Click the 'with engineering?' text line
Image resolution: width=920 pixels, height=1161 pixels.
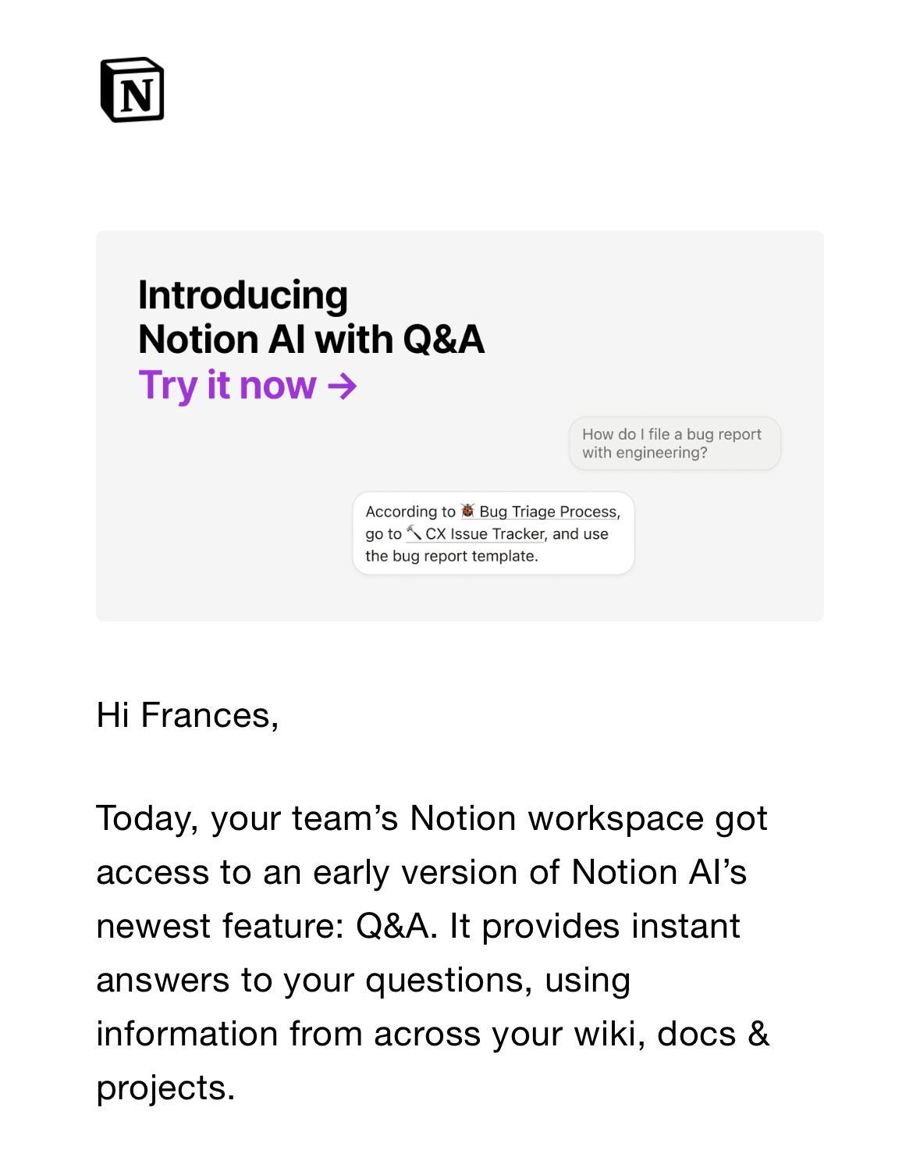click(x=644, y=453)
